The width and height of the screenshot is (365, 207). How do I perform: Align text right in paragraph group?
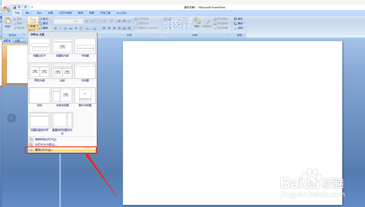coord(114,28)
